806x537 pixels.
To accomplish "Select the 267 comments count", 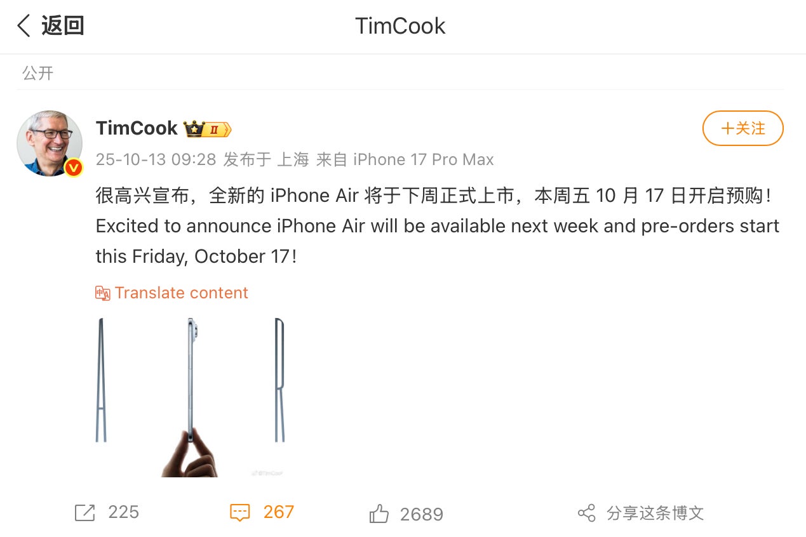I will click(x=278, y=512).
